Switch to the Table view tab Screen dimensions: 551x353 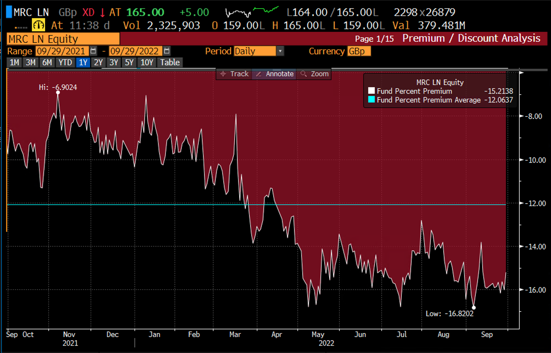170,62
